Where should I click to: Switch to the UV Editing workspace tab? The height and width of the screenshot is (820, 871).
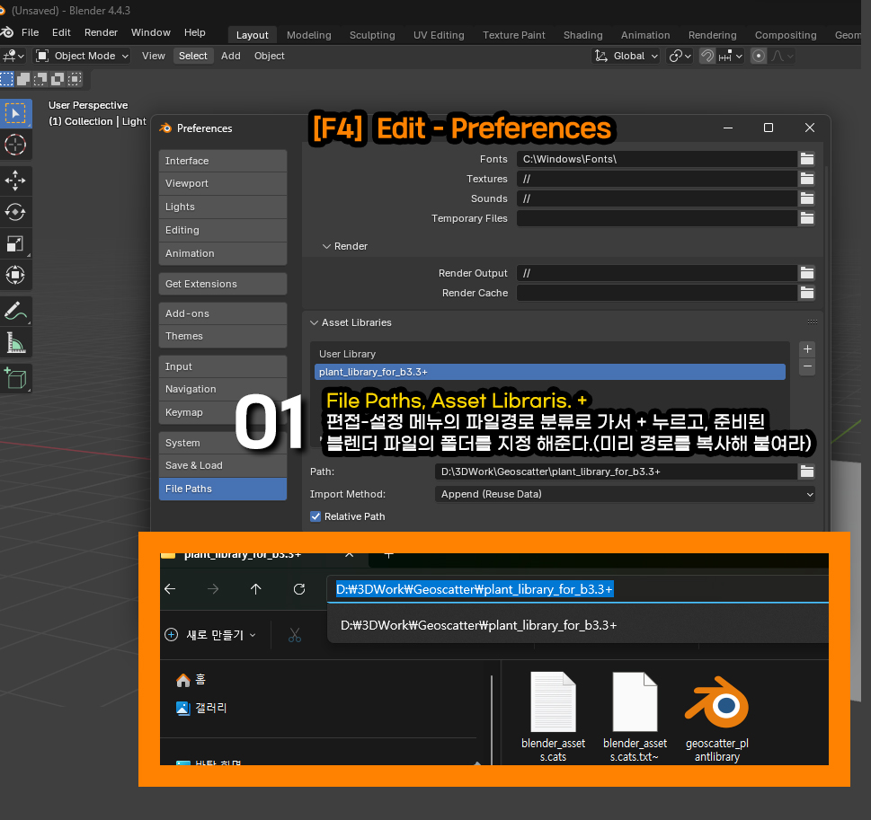[439, 35]
